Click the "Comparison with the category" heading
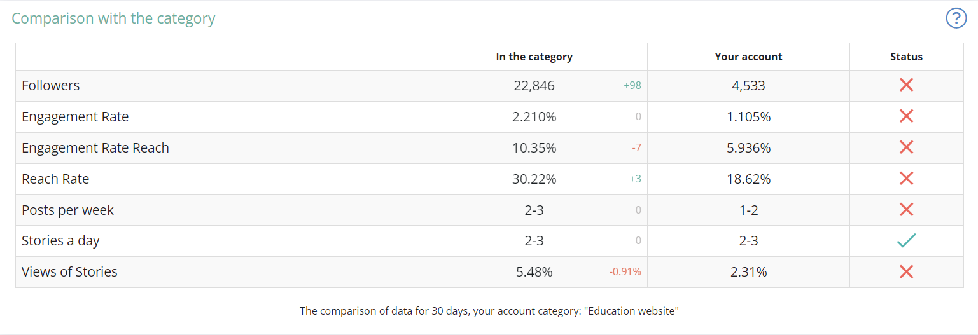The image size is (978, 335). (113, 18)
